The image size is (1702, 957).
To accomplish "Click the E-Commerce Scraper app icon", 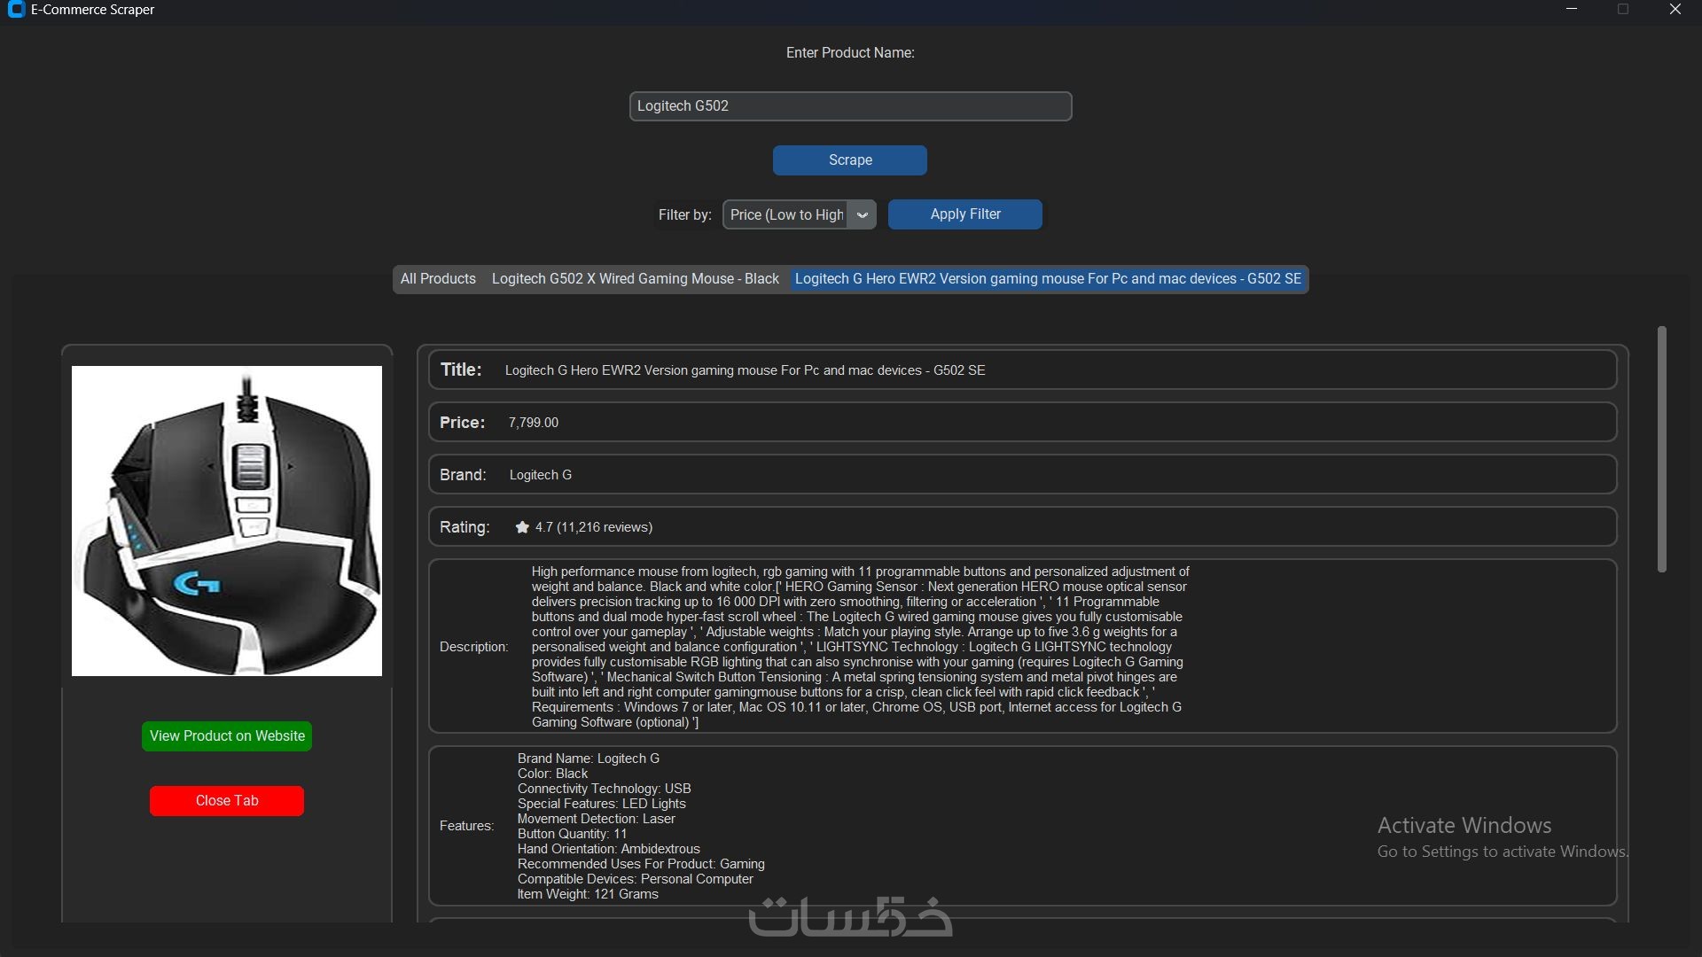I will pos(15,10).
